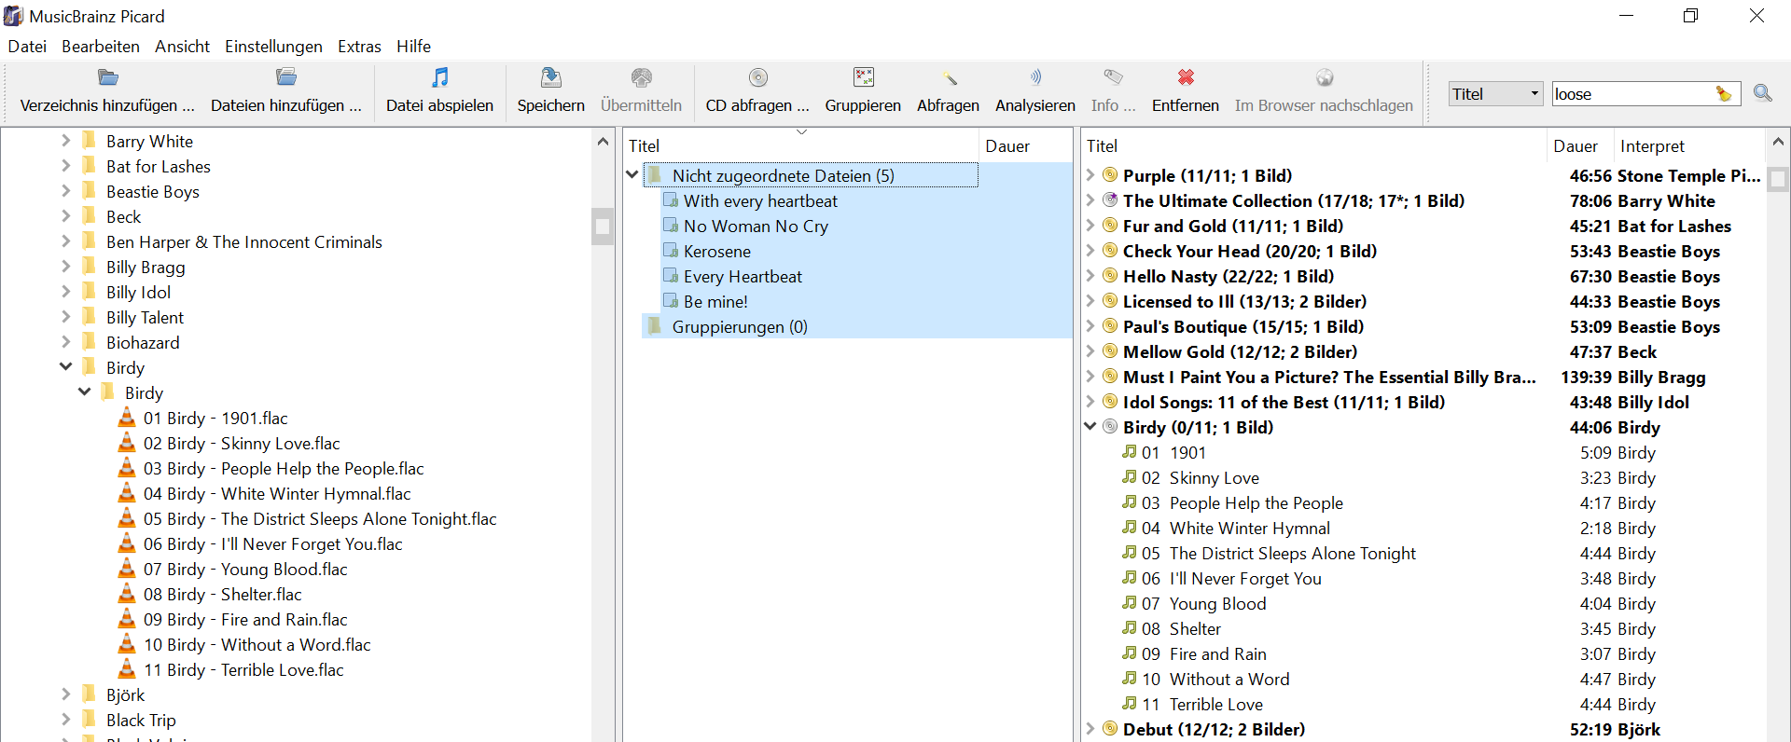This screenshot has height=742, width=1791.
Task: Expand the Black Trip folder
Action: 65,719
